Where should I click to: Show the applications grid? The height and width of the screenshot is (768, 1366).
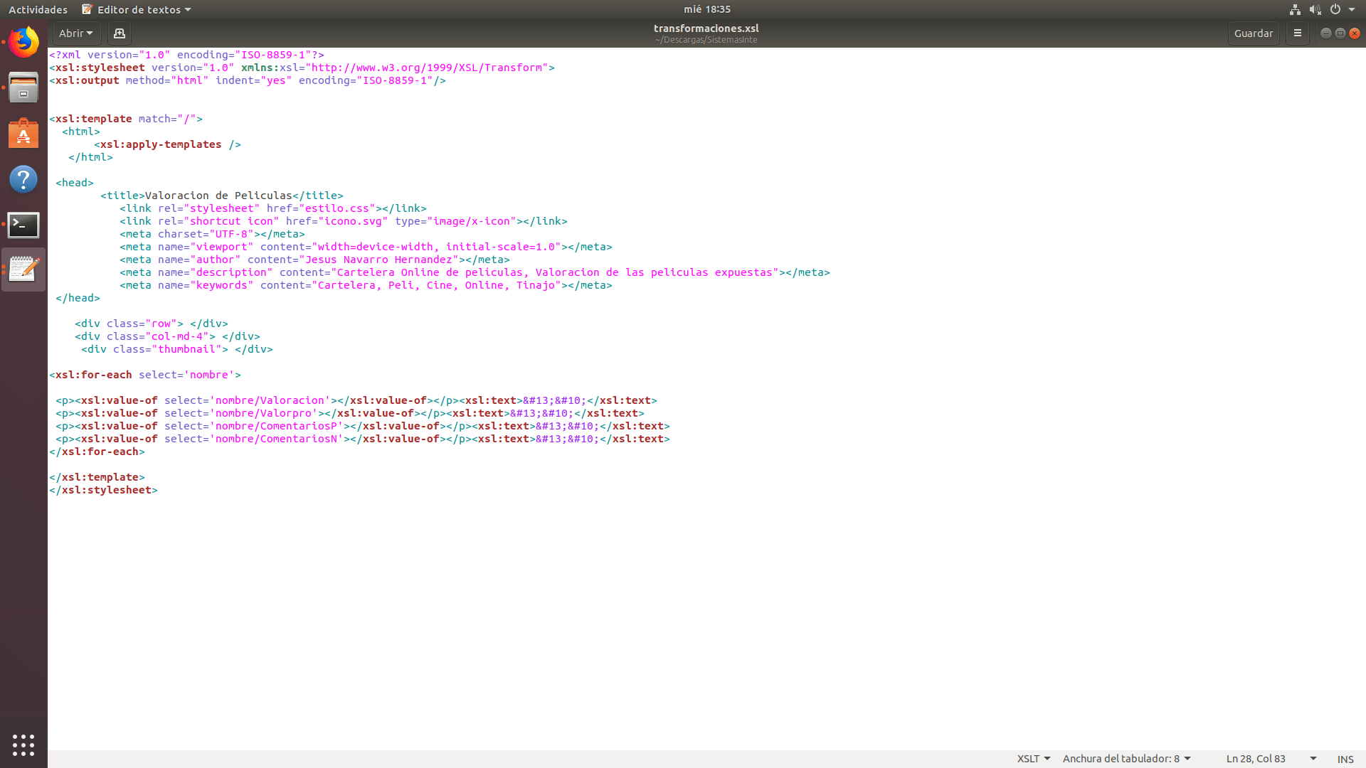23,745
